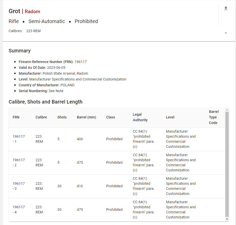Select the FRN cell 196117 - 2
Image resolution: width=236 pixels, height=225 pixels.
coord(19,162)
